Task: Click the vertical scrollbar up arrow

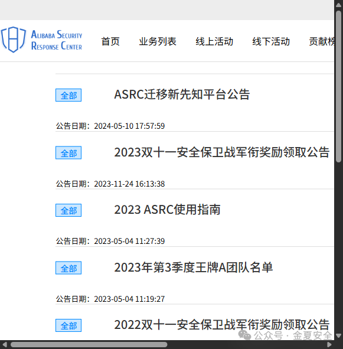Action: [338, 5]
